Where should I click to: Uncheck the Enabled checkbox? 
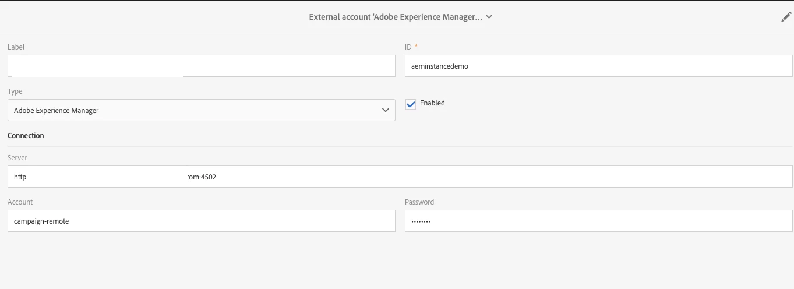[x=411, y=104]
